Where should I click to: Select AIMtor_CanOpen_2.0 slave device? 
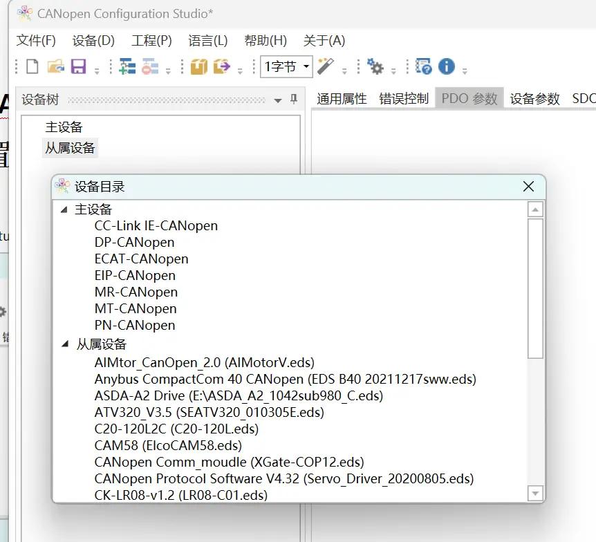click(x=204, y=362)
